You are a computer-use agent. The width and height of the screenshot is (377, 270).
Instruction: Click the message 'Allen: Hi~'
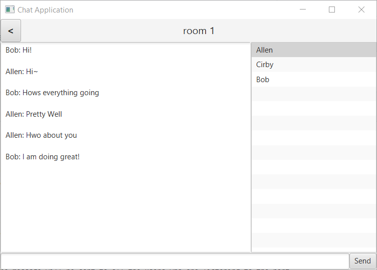22,72
